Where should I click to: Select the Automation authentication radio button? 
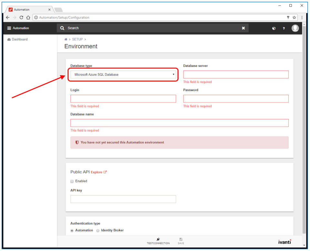point(72,230)
